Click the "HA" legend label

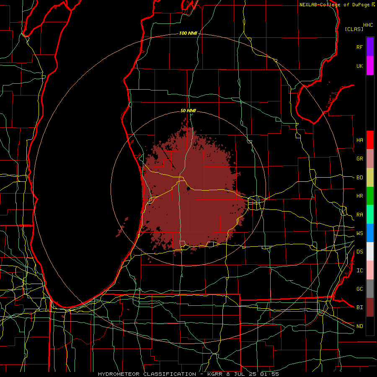point(359,140)
